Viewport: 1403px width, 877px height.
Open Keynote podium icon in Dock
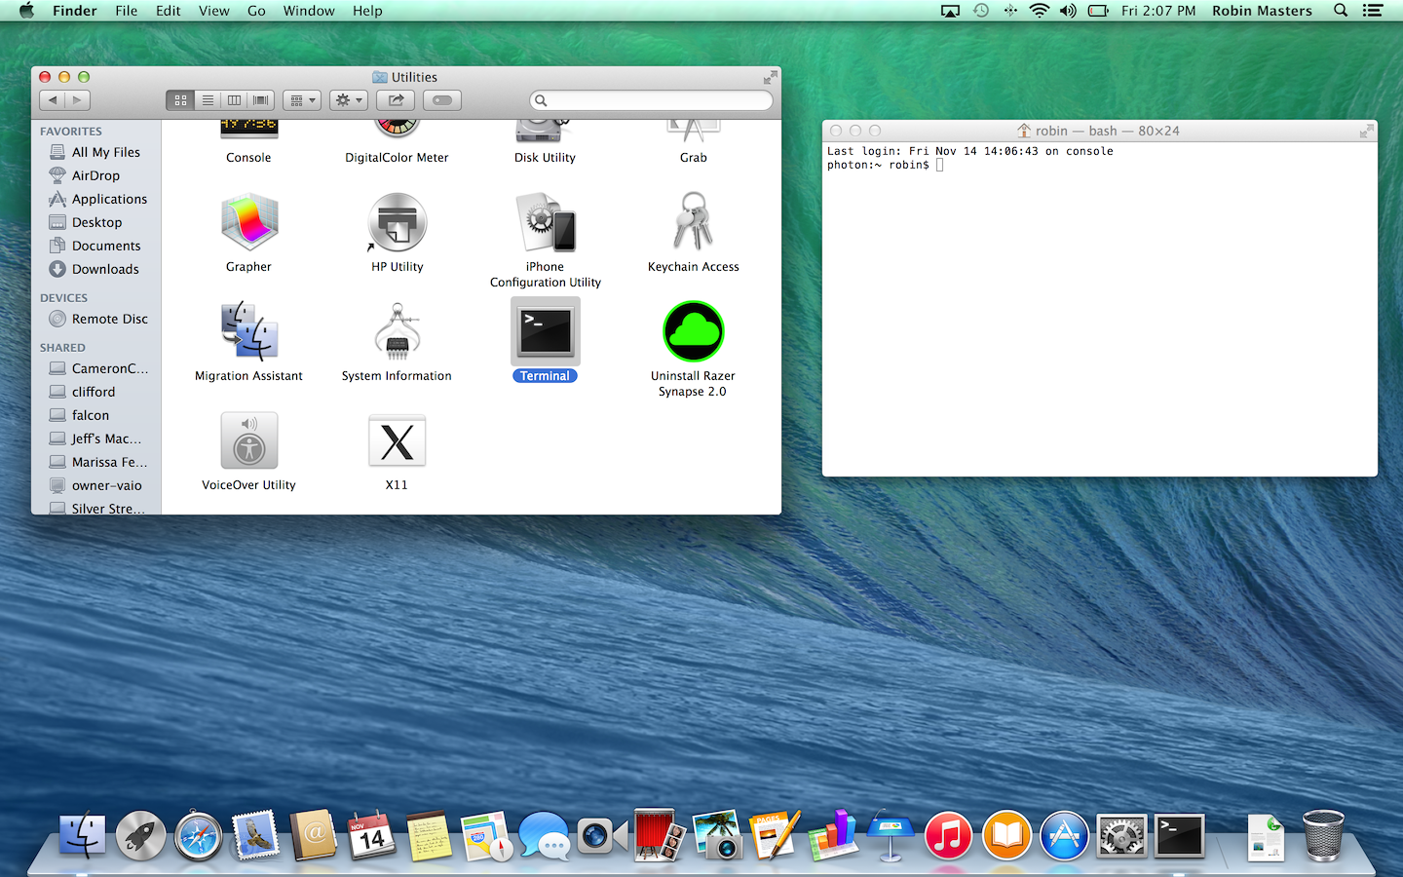click(891, 836)
